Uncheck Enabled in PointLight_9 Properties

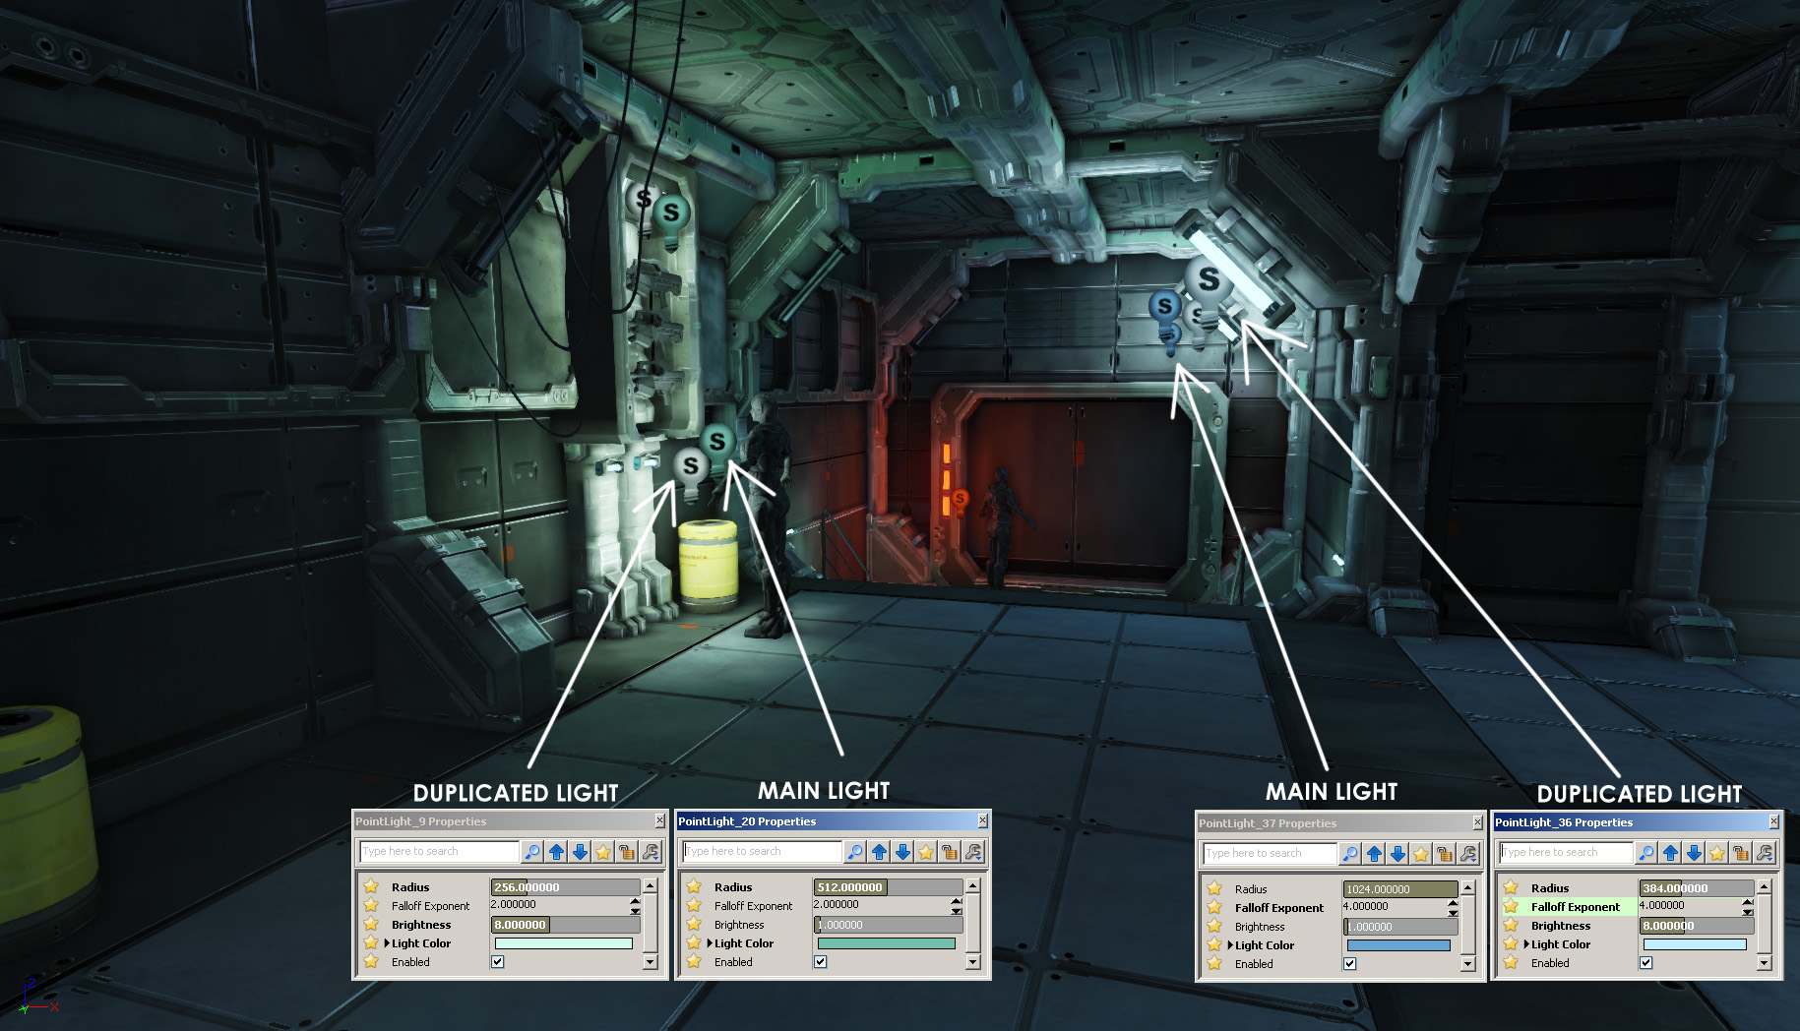point(498,962)
